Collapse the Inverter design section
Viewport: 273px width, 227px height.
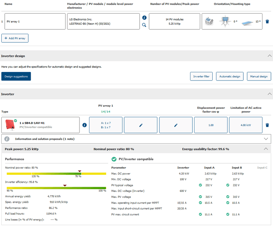(x=270, y=56)
